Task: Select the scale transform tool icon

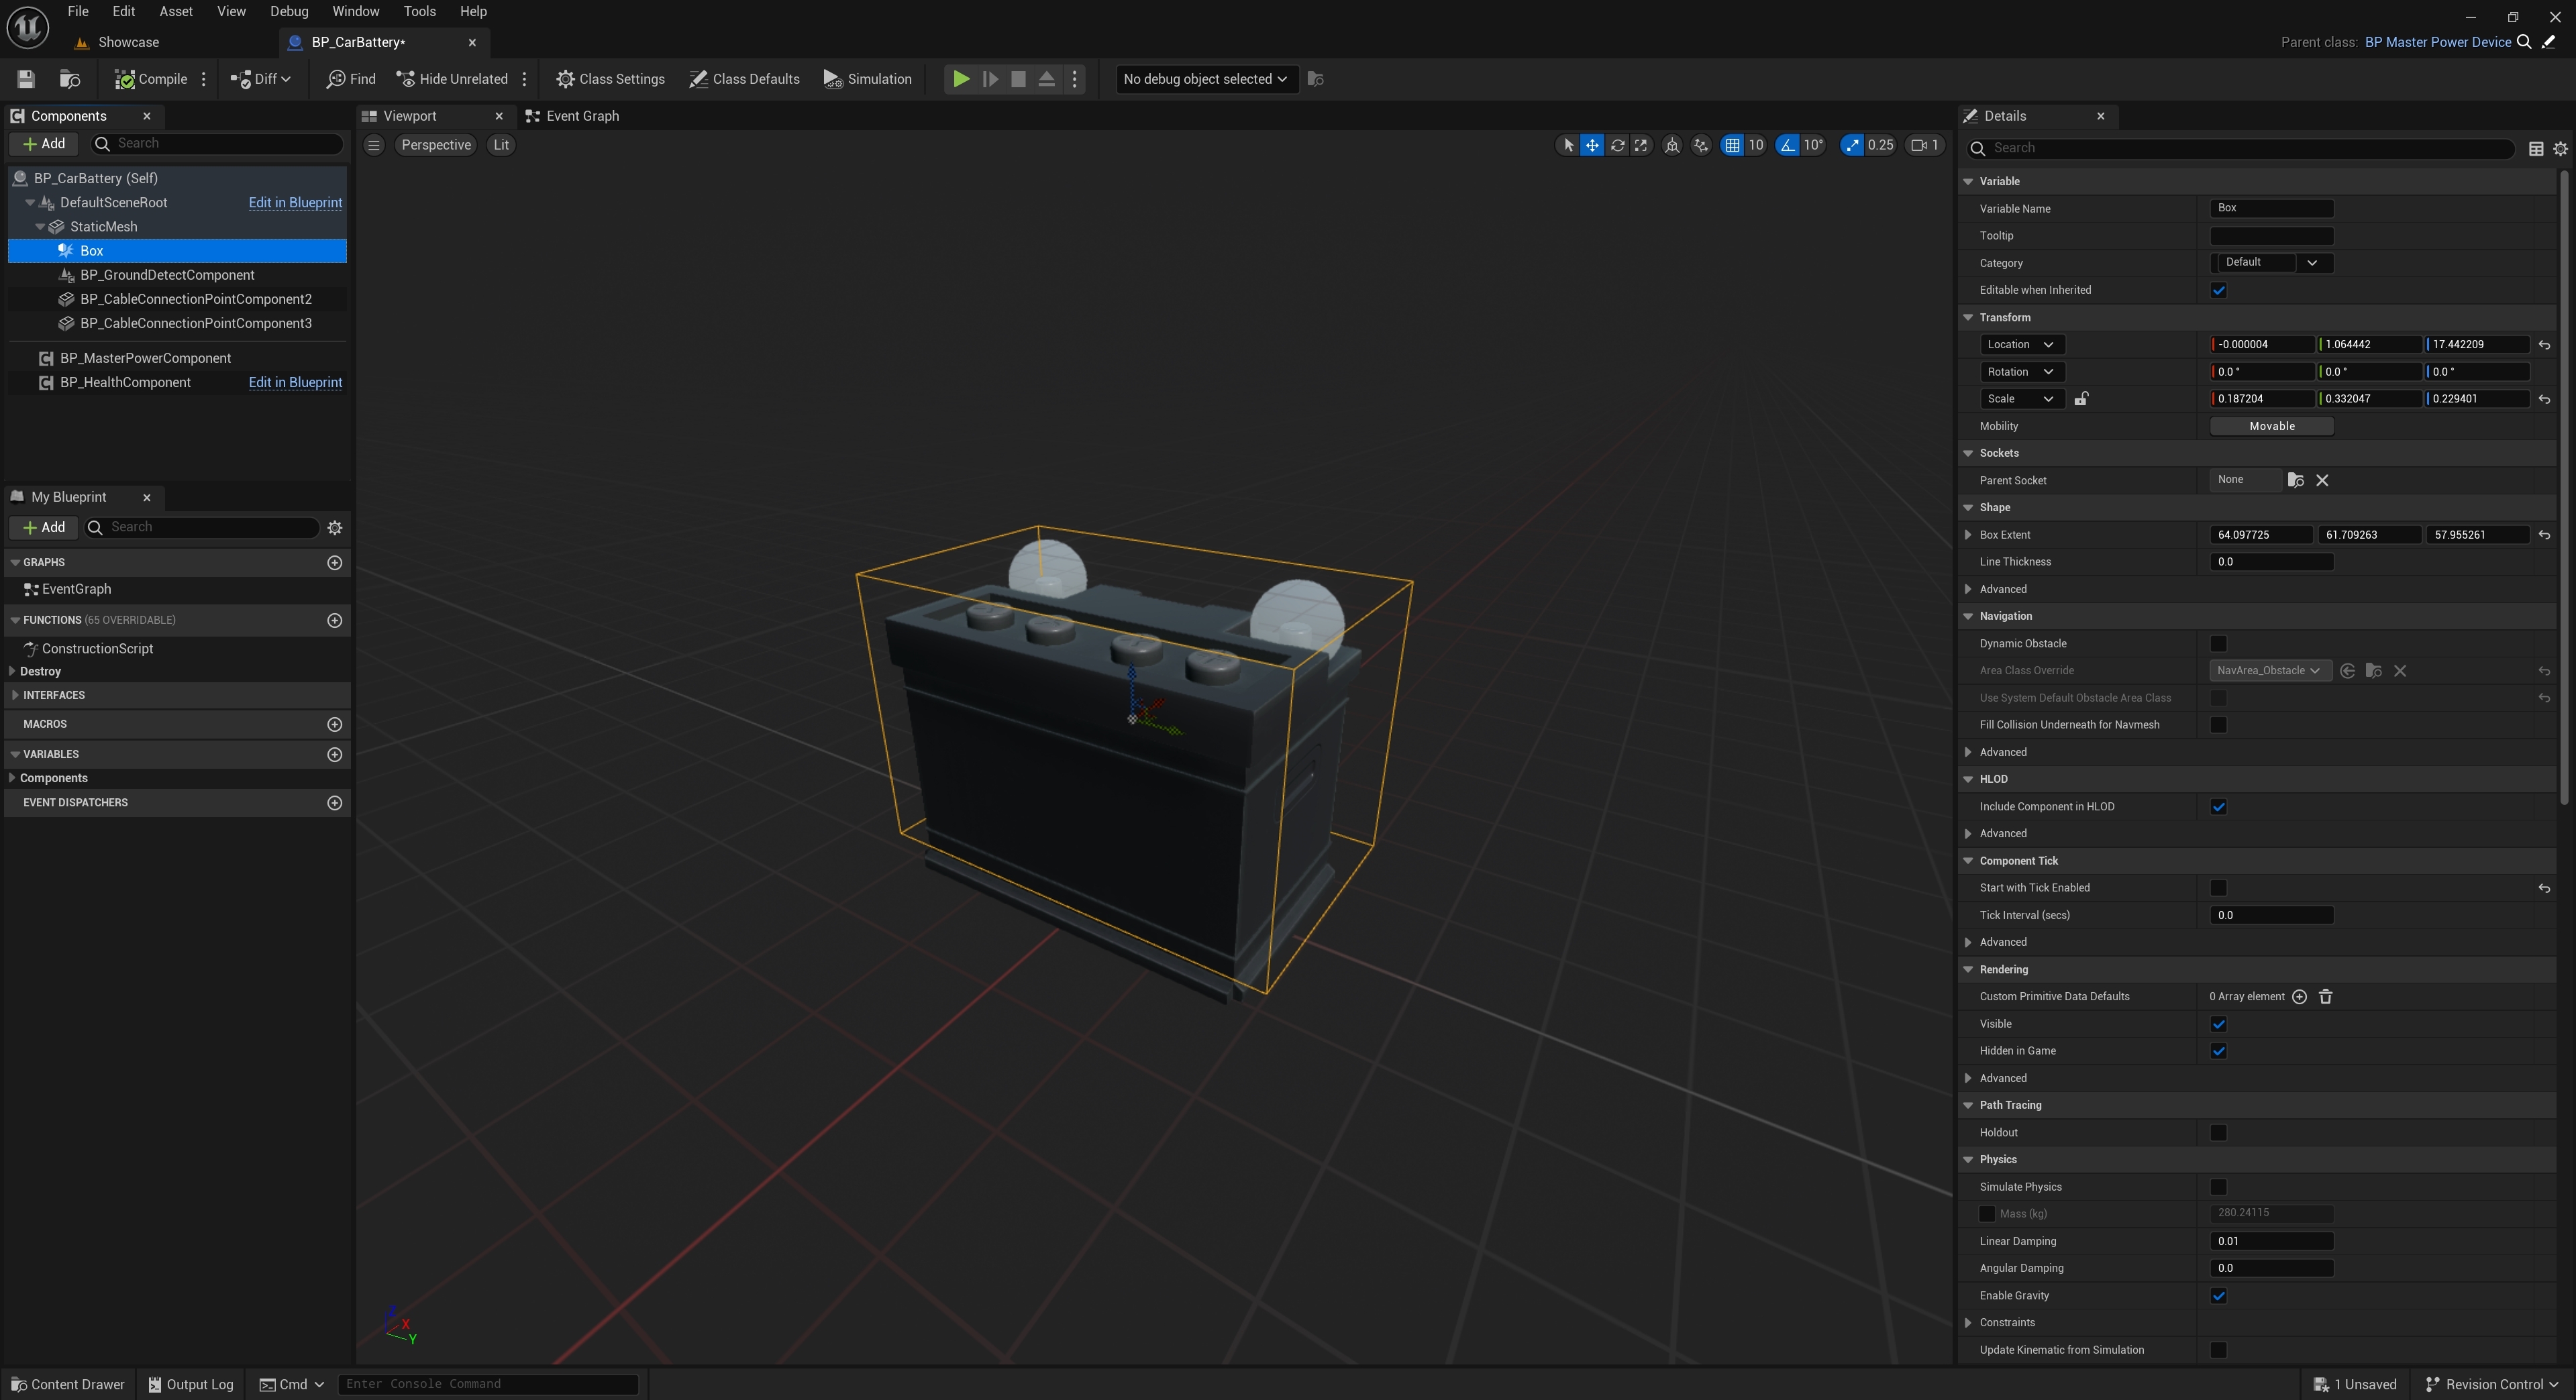Action: click(1641, 145)
